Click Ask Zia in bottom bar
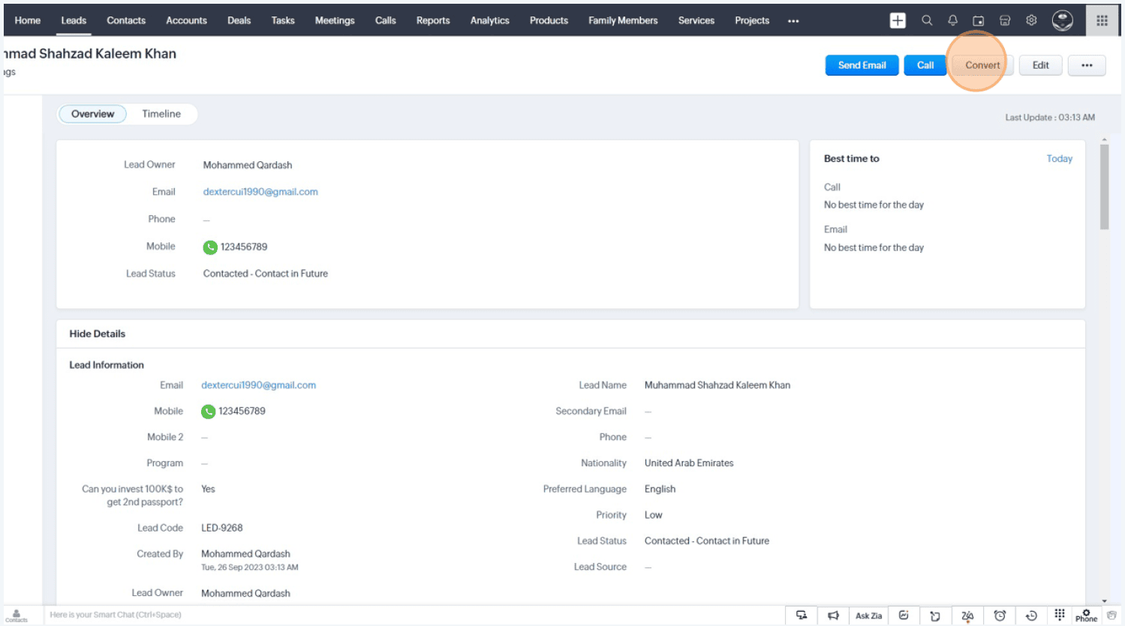The image size is (1125, 626). click(x=868, y=616)
